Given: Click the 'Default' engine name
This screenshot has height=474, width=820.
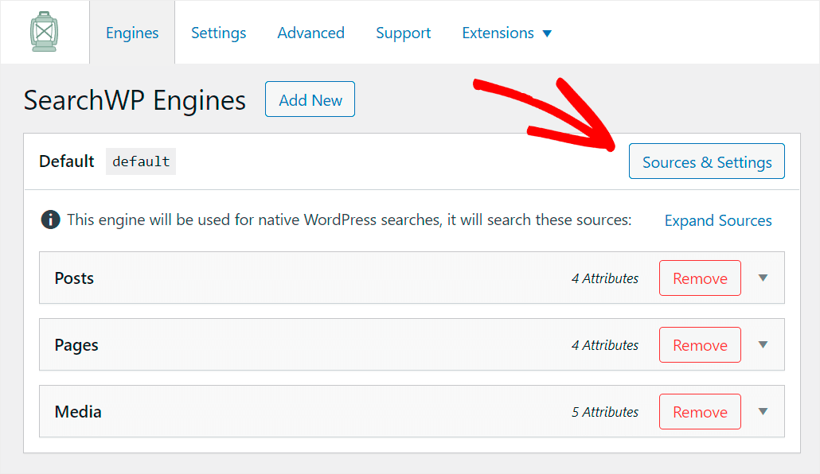Looking at the screenshot, I should point(66,161).
